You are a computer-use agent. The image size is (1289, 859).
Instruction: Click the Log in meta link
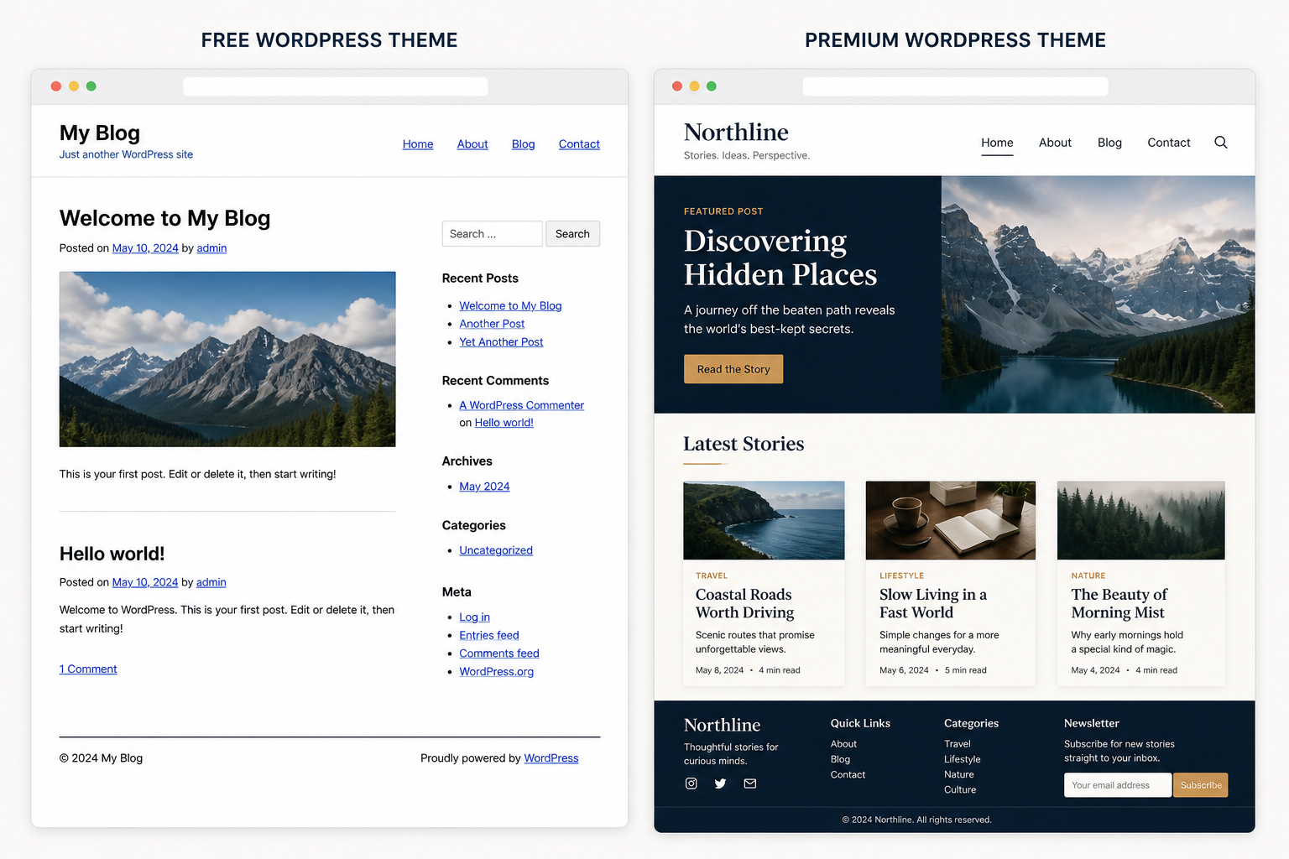[x=474, y=617]
